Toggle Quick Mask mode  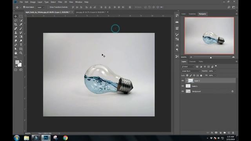tap(16, 70)
